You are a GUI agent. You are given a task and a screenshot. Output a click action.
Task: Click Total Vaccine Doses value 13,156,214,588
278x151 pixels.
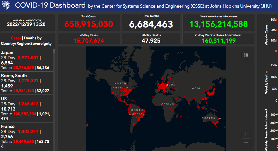click(219, 24)
